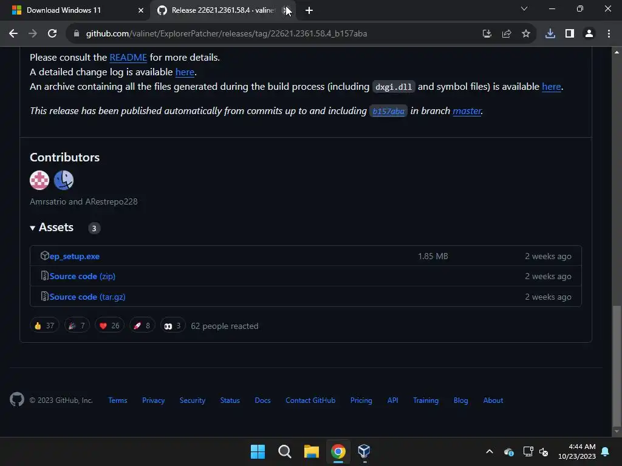Open Contact GitHub footer link
Screen dimensions: 622x466
pos(310,400)
